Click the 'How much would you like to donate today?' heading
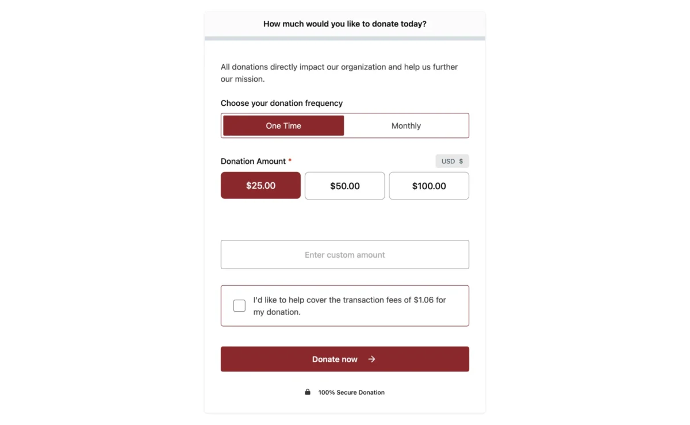 coord(344,24)
